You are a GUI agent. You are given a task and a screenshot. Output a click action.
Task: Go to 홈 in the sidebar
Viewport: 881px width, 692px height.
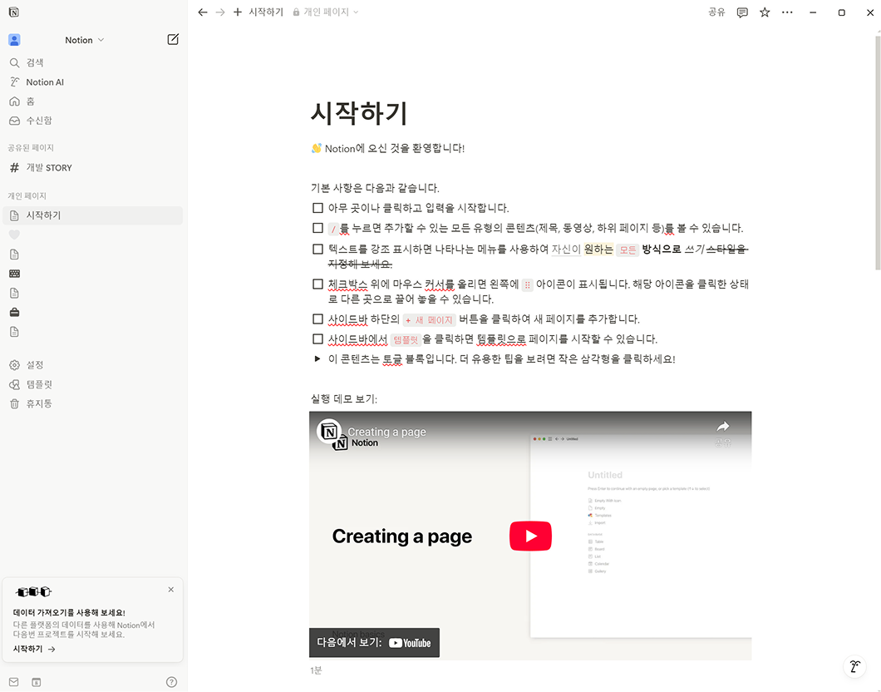pyautogui.click(x=93, y=101)
